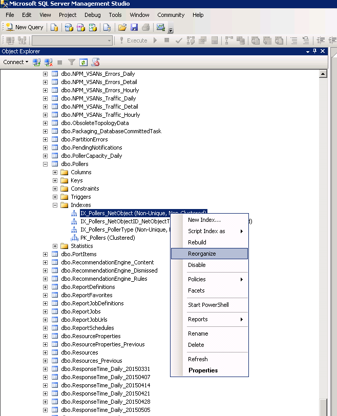Select Properties in the context menu
The width and height of the screenshot is (337, 416).
[209, 370]
